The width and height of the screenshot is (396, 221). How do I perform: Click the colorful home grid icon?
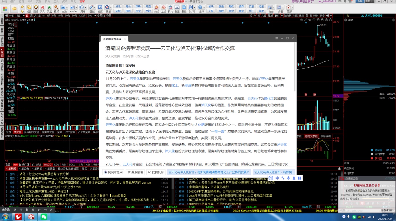tap(5, 9)
